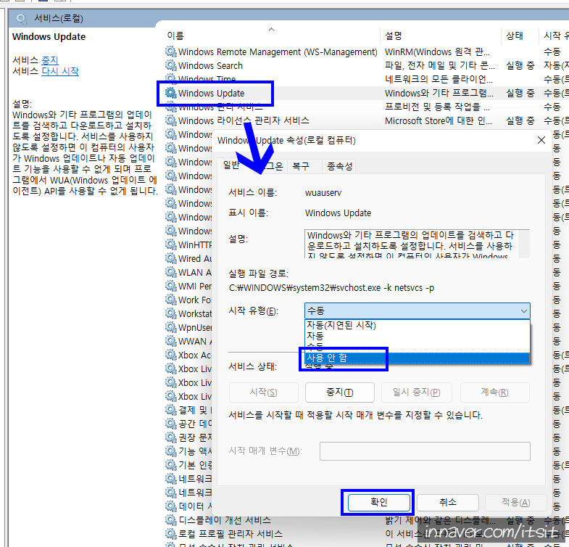Screen dimensions: 569x547
Task: Click the 서비스(로컬) header magnifier-gear icon
Action: 22,19
